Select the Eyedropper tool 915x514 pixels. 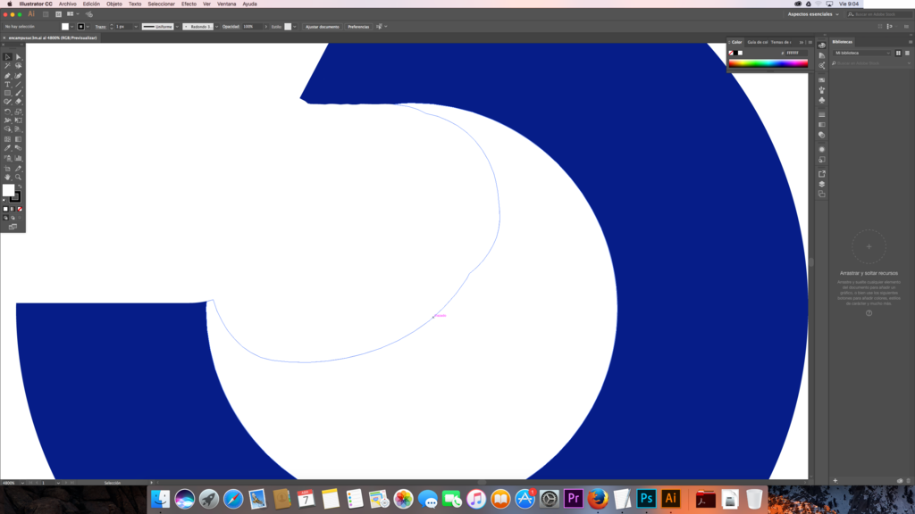click(x=7, y=148)
